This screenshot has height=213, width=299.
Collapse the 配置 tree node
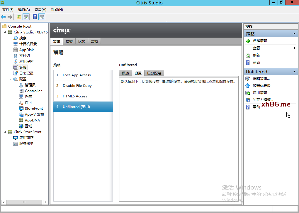11,79
